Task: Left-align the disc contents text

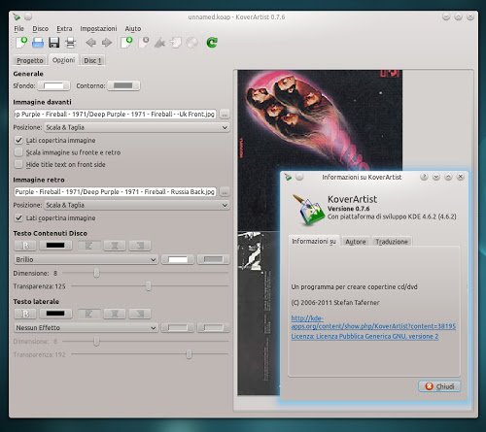Action: 88,246
